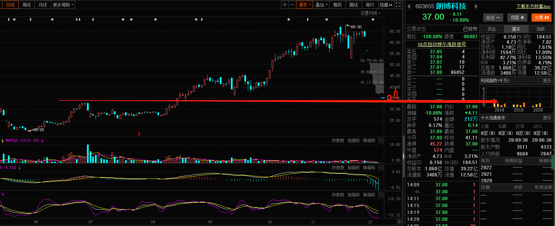This screenshot has width=555, height=226.
Task: Switch to the 指数 tab
Action: pos(541,29)
